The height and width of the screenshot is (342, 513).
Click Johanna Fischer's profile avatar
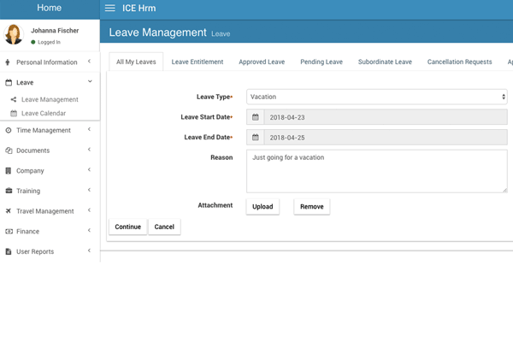point(14,34)
